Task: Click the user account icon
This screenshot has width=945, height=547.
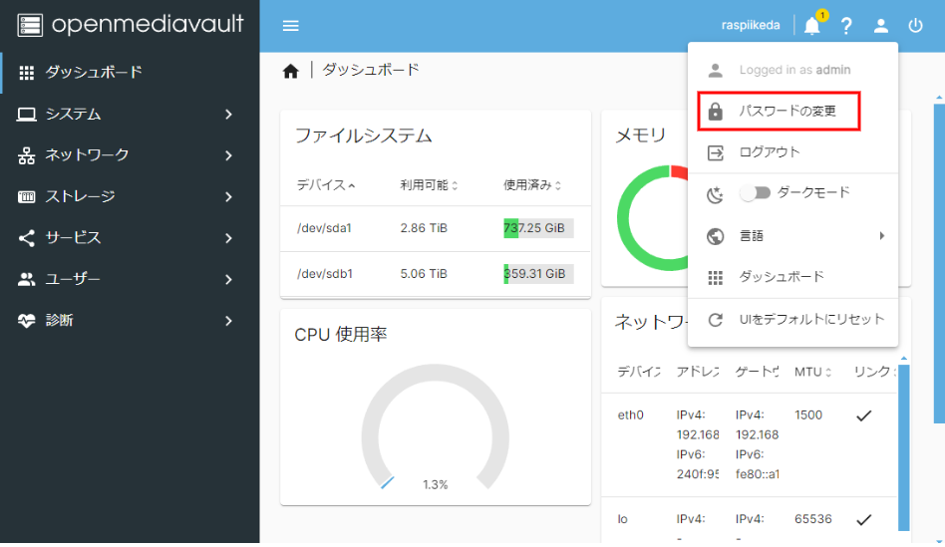Action: click(x=881, y=26)
